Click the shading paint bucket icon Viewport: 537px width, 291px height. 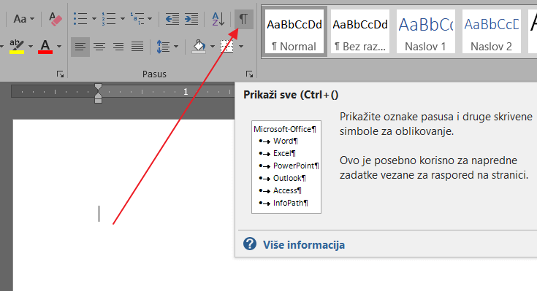click(199, 47)
